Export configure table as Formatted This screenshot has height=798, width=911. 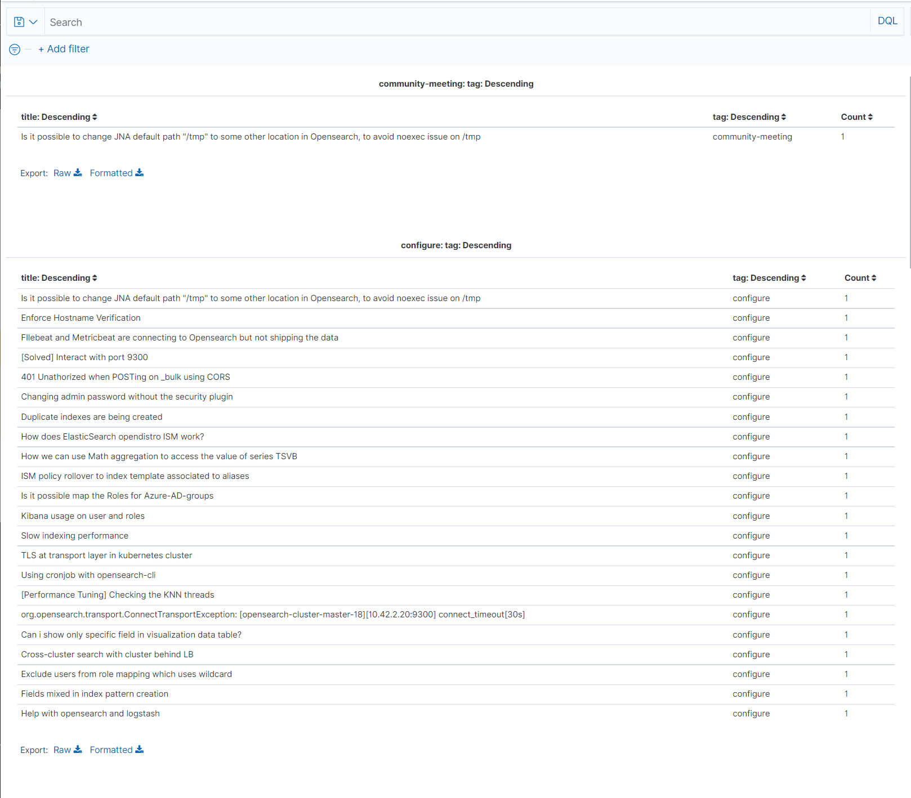point(117,750)
